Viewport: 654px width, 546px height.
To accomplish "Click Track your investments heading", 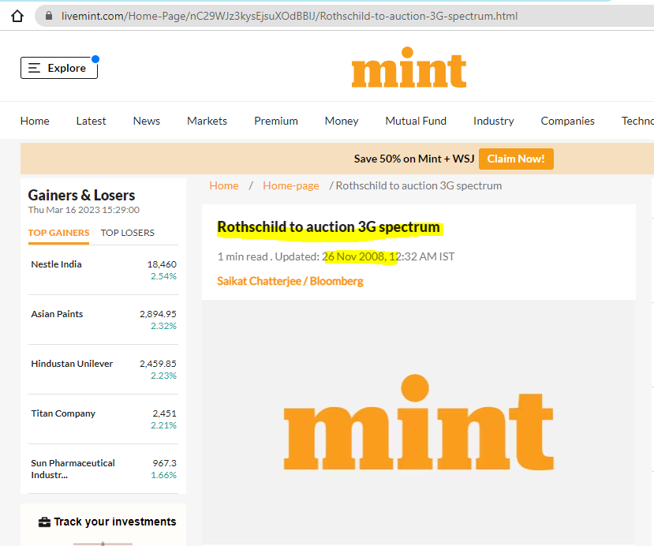I will coord(115,522).
